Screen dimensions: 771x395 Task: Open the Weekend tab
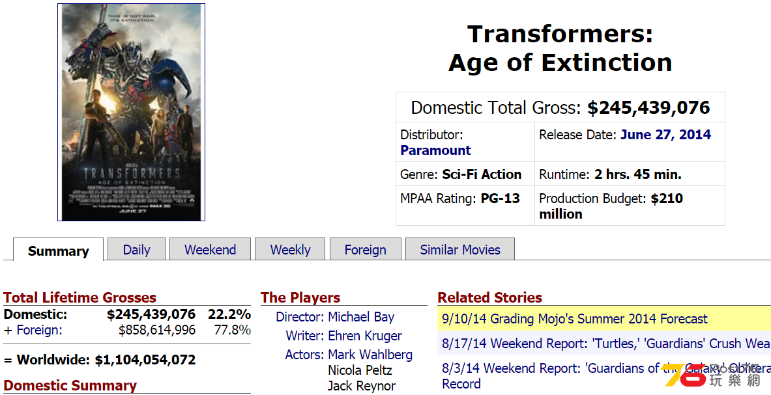click(211, 249)
